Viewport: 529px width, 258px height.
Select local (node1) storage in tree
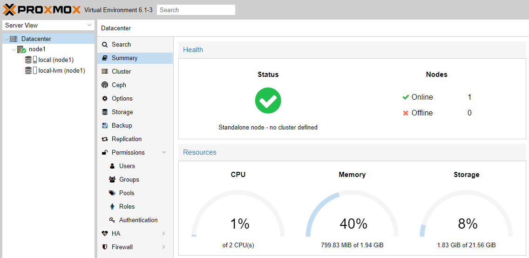(55, 60)
